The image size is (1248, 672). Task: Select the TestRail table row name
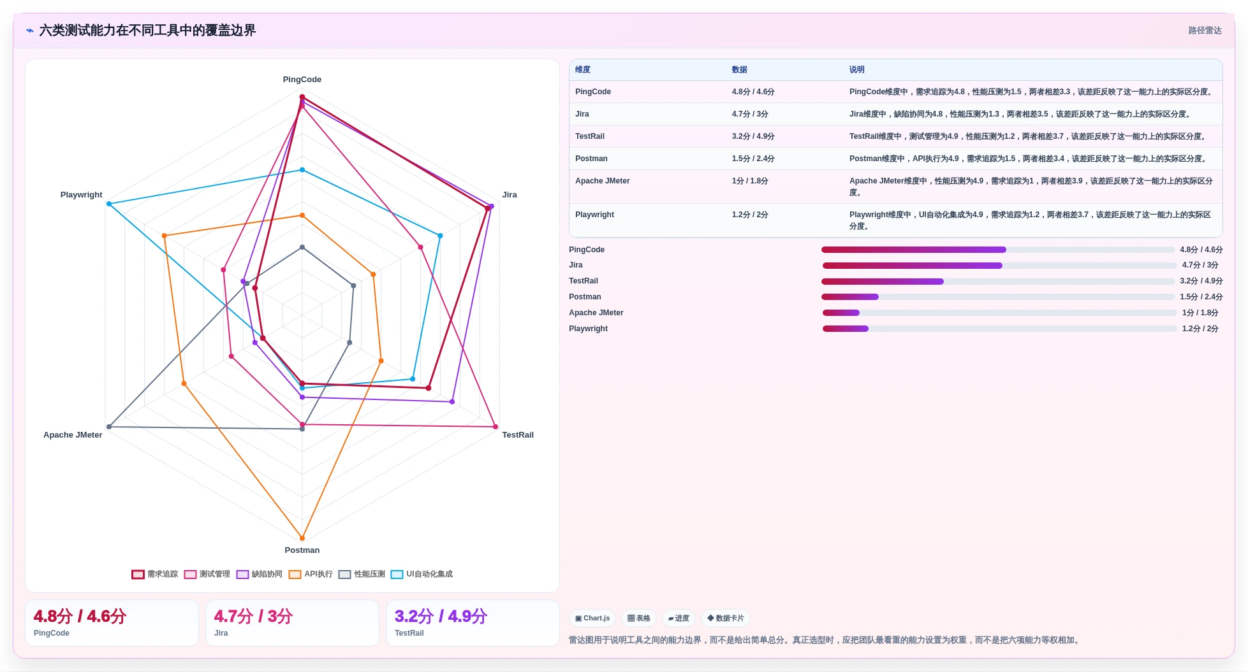pos(590,136)
